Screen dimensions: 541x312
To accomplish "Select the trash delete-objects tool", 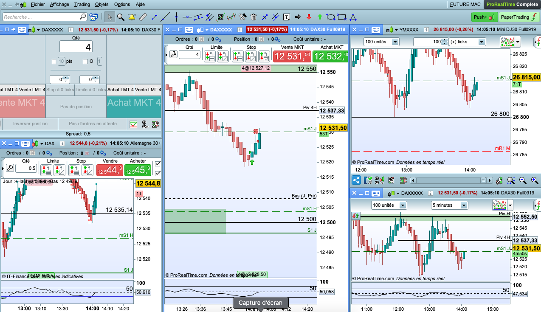I will pyautogui.click(x=254, y=17).
